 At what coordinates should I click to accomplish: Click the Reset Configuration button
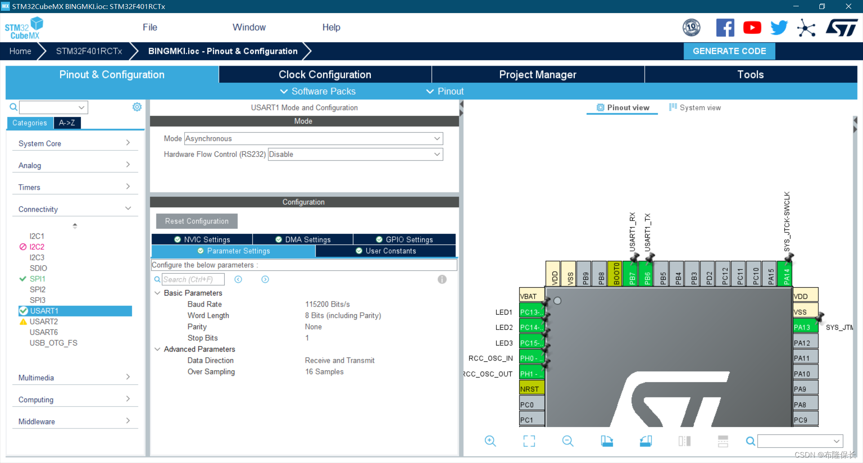coord(197,221)
